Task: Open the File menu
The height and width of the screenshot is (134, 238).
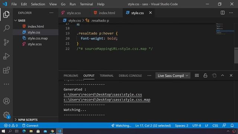Action: coord(14,4)
